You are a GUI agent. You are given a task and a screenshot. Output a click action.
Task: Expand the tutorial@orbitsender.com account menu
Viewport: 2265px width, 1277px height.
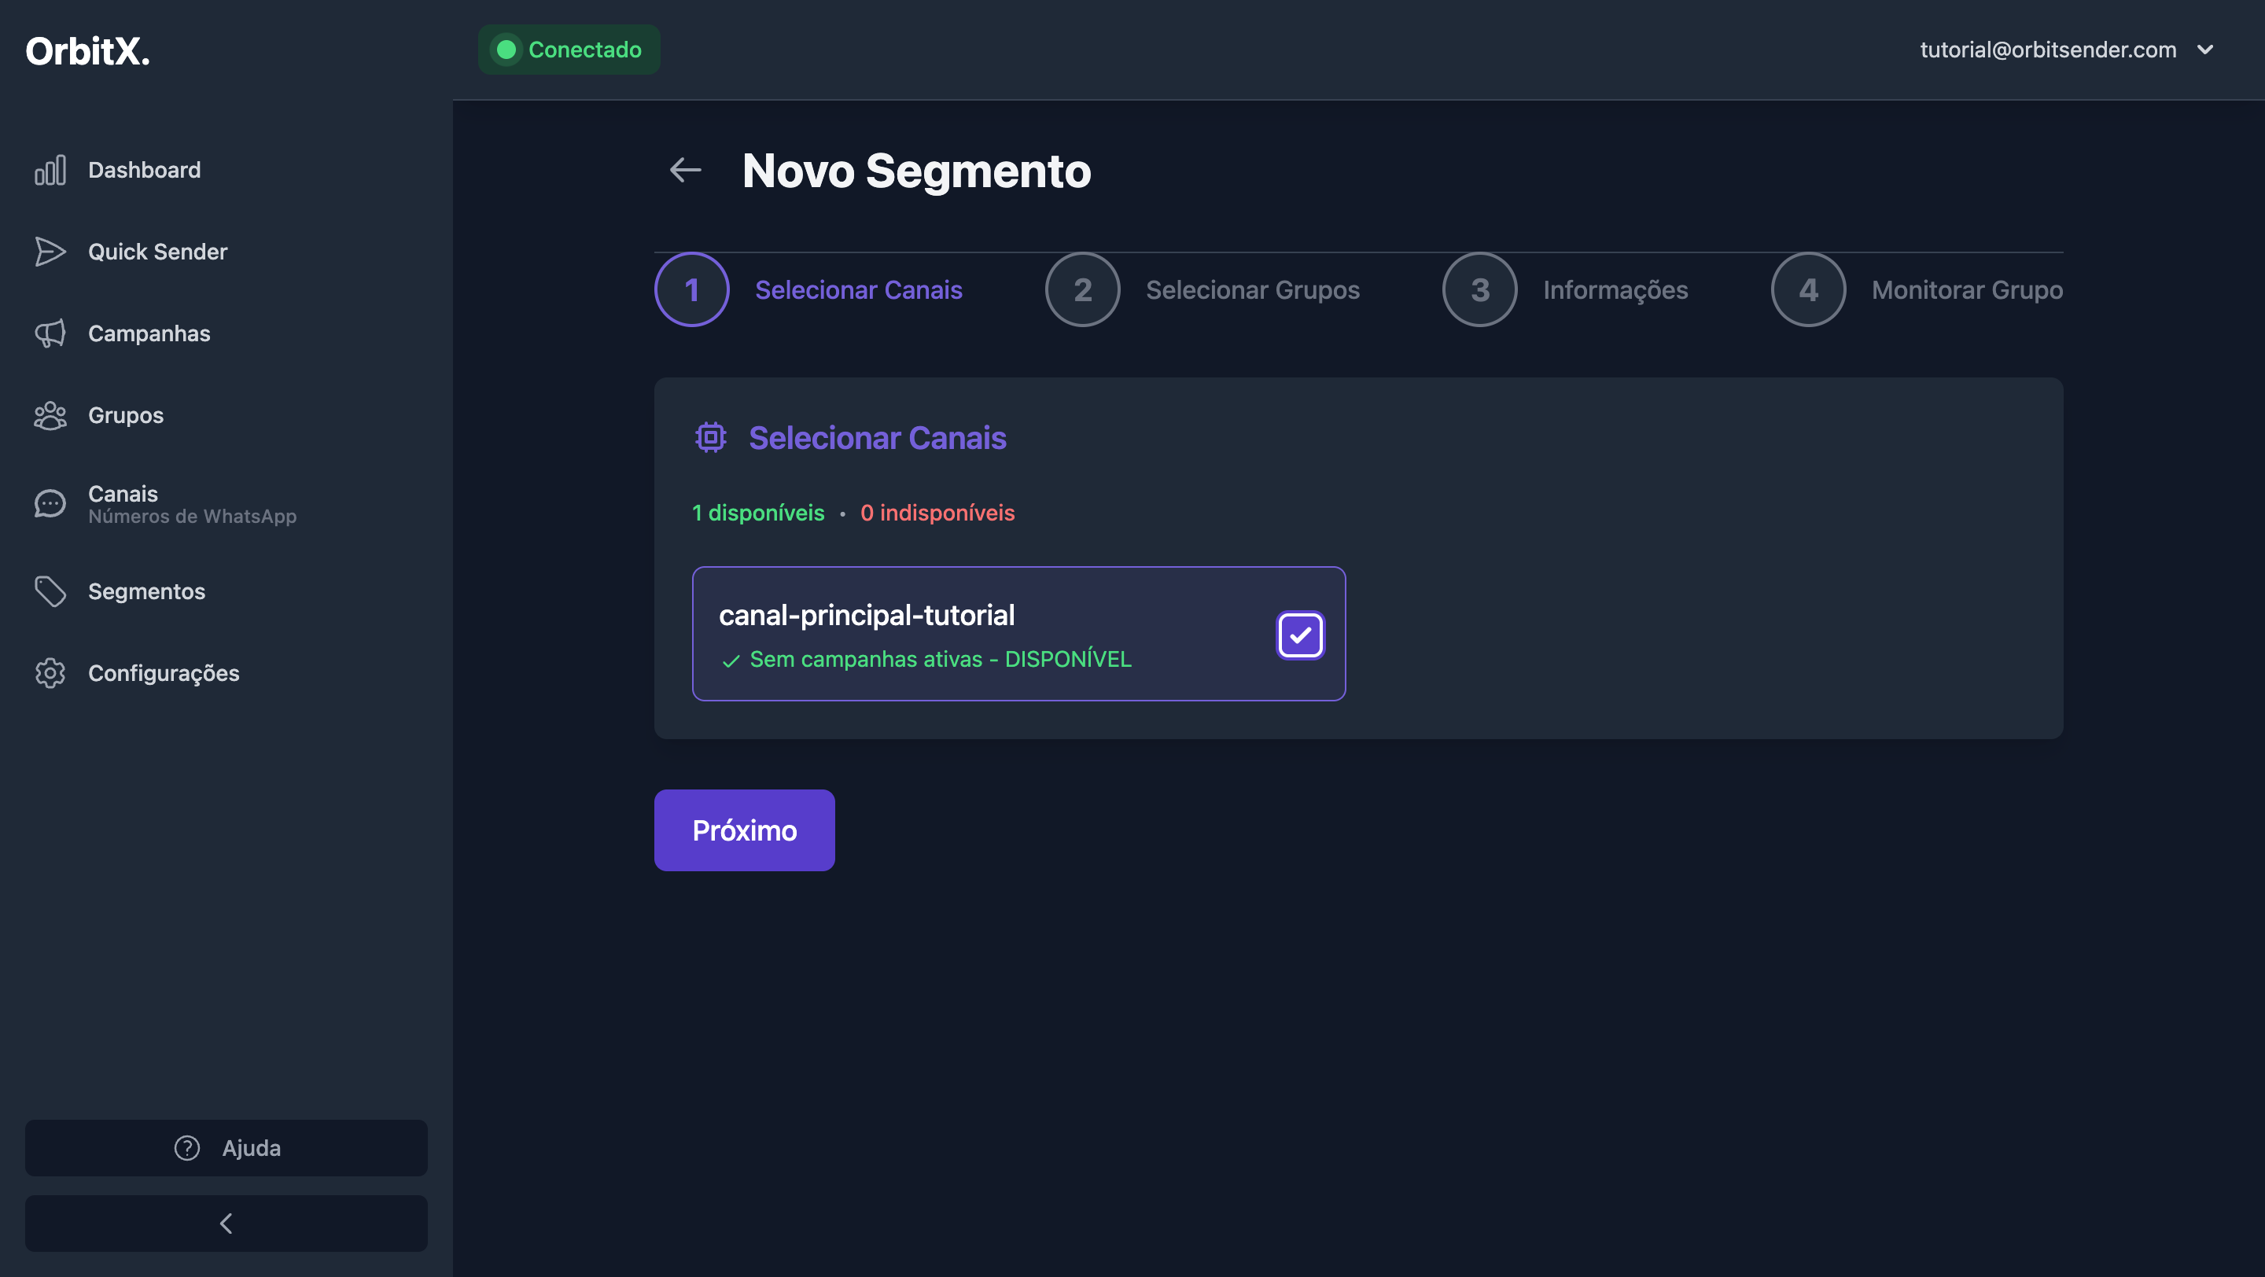click(2204, 50)
